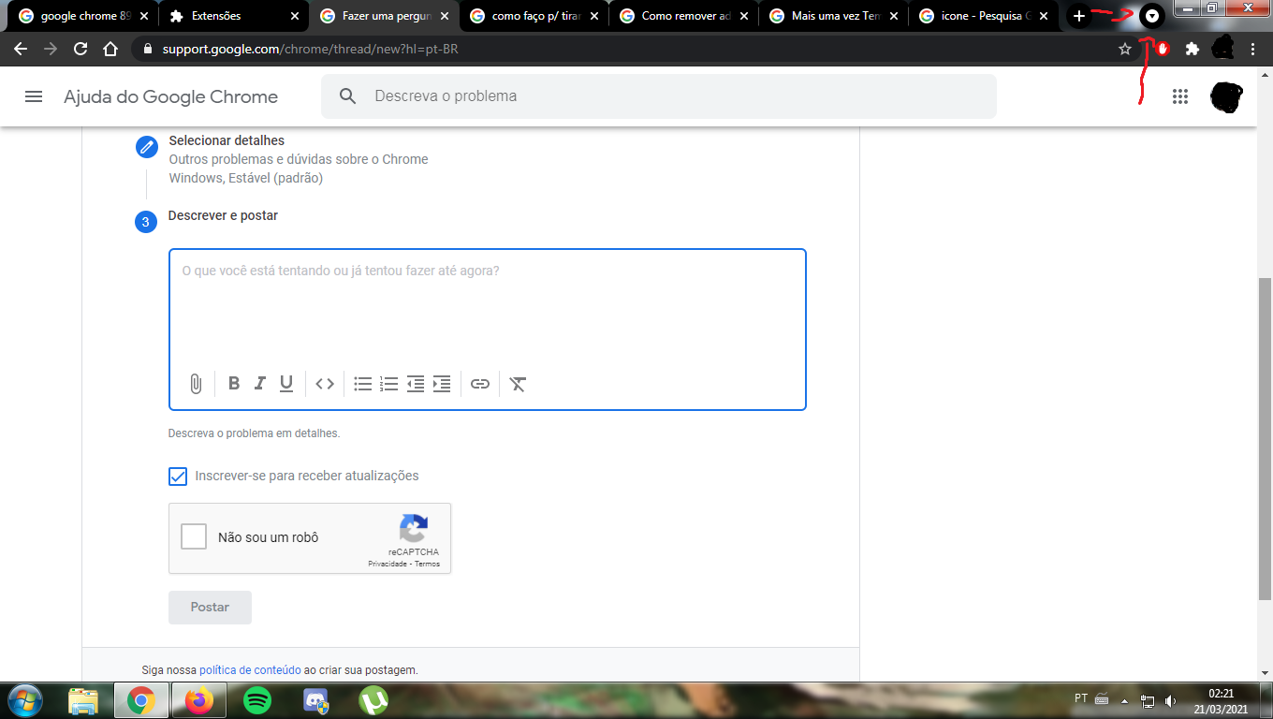Insert a hyperlink with the link icon
1273x719 pixels.
coord(480,383)
